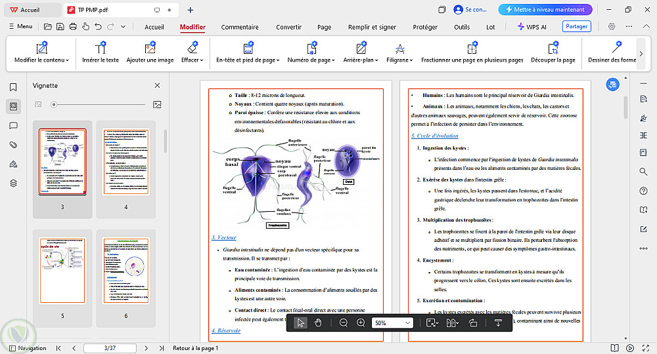Open the comments panel in left sidebar
This screenshot has height=354, width=657.
[12, 125]
